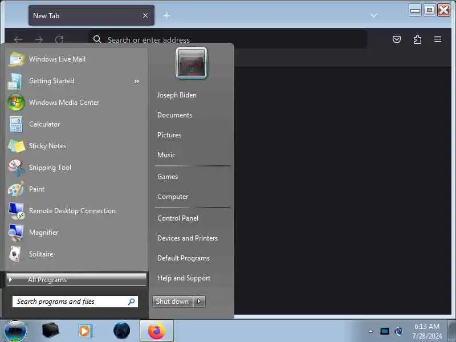Click the Shut down button
Image resolution: width=456 pixels, height=342 pixels.
[x=173, y=302]
